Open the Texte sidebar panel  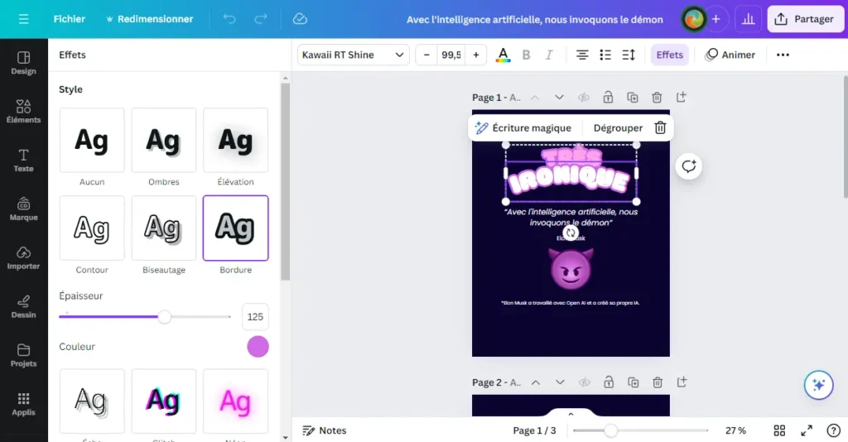[23, 161]
